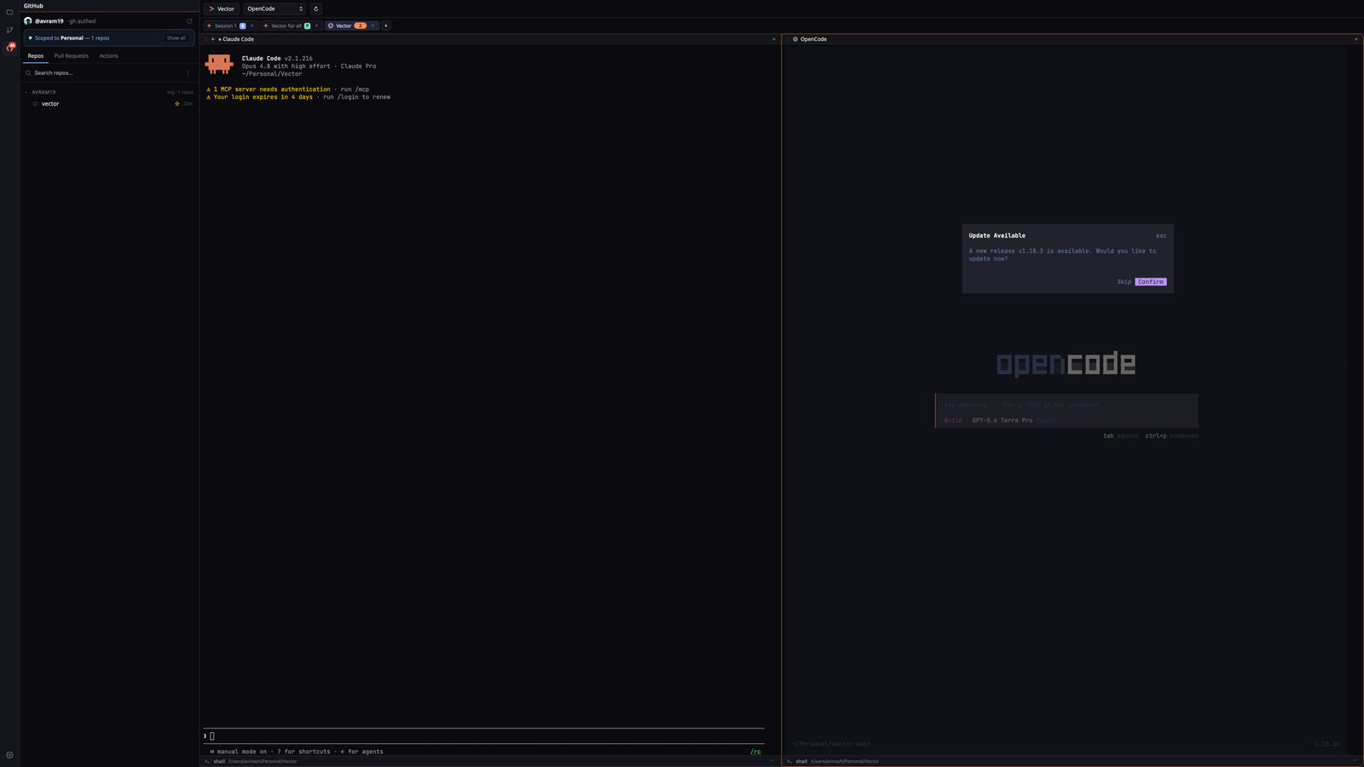Confirm the OpenCode update
Image resolution: width=1364 pixels, height=767 pixels.
(x=1150, y=282)
